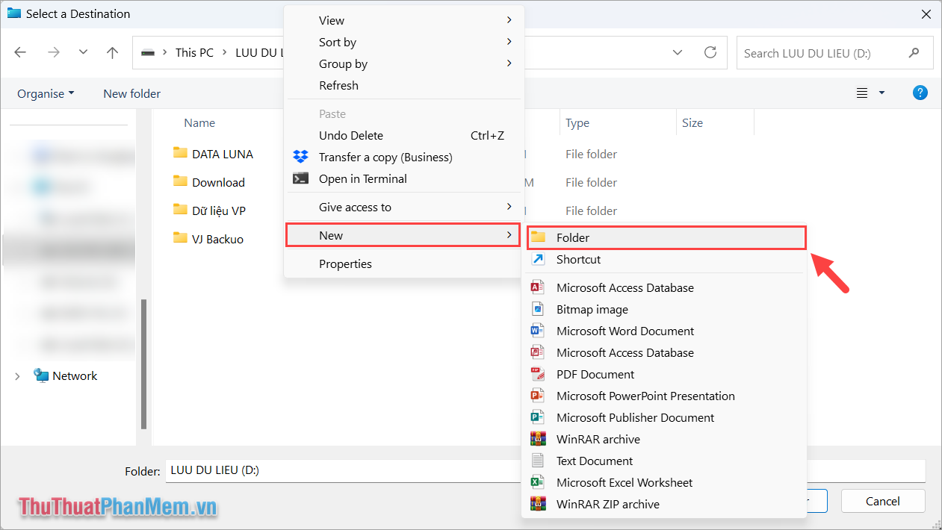Open Properties from the context menu
942x530 pixels.
coord(404,264)
